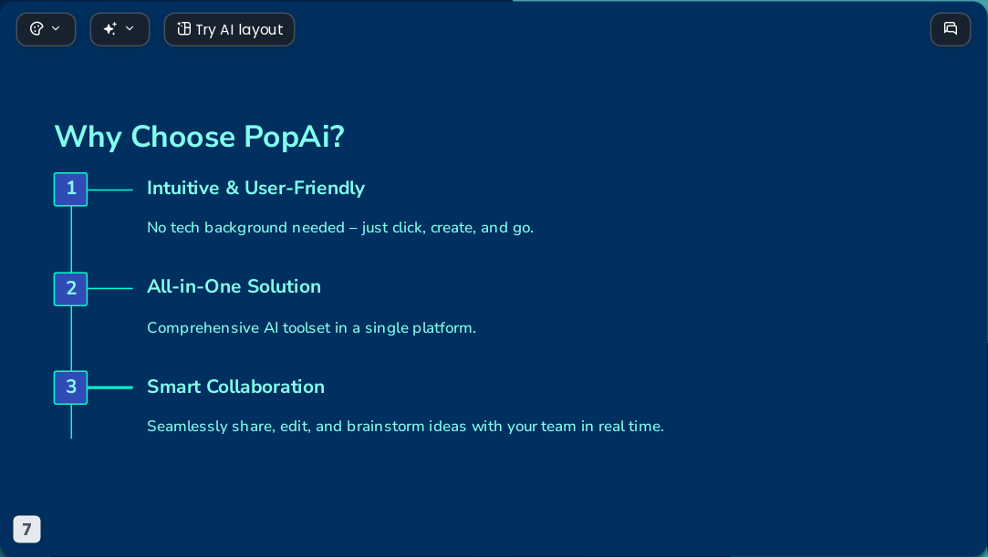Click the 'Seamlessly share, edit' description text
Screen dimensions: 988x557
point(405,426)
